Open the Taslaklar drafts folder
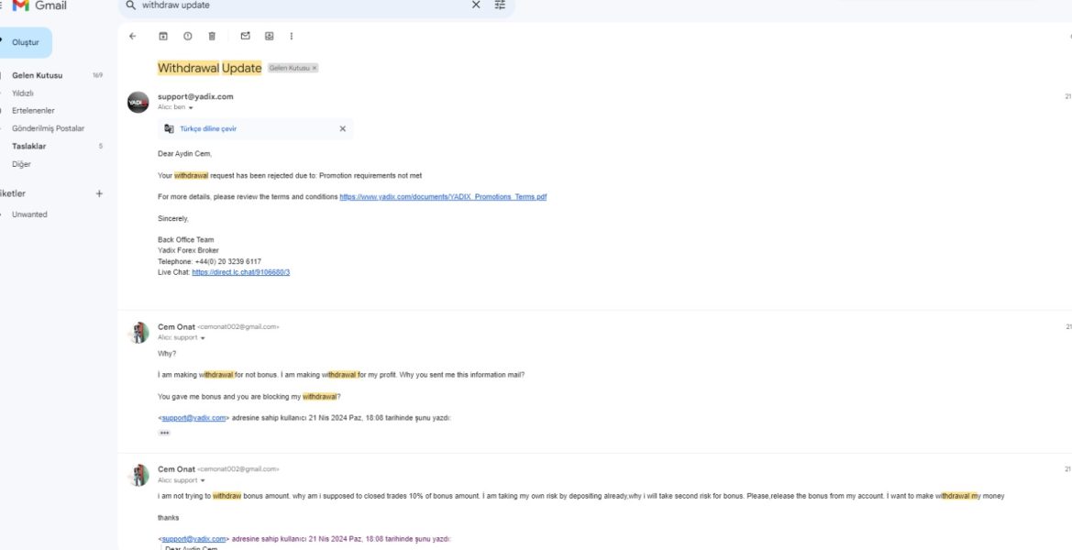Screen dimensions: 1072x550 tap(28, 147)
